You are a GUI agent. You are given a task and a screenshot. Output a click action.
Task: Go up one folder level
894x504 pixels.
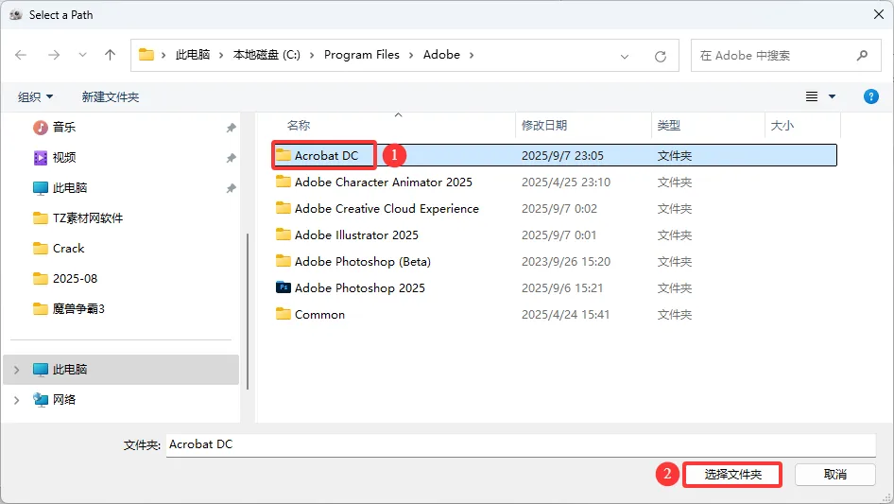110,55
